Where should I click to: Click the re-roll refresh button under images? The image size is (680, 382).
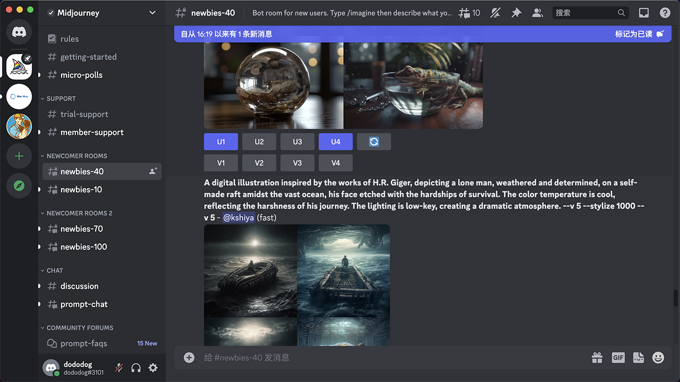[x=373, y=142]
